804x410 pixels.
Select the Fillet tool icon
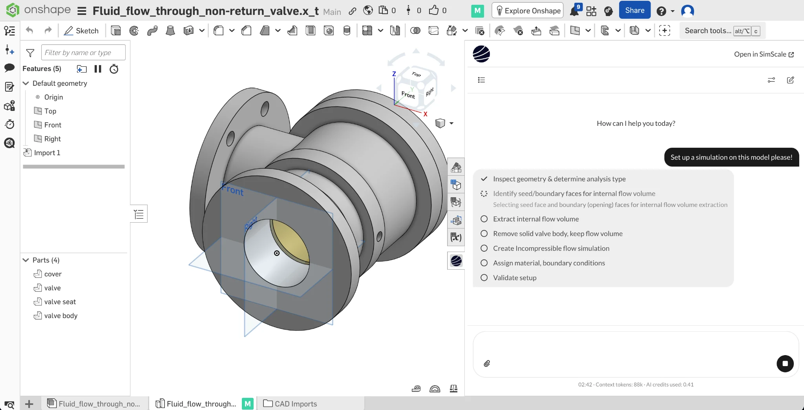(x=219, y=31)
